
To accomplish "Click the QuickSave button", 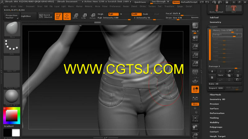I will [x=140, y=2].
